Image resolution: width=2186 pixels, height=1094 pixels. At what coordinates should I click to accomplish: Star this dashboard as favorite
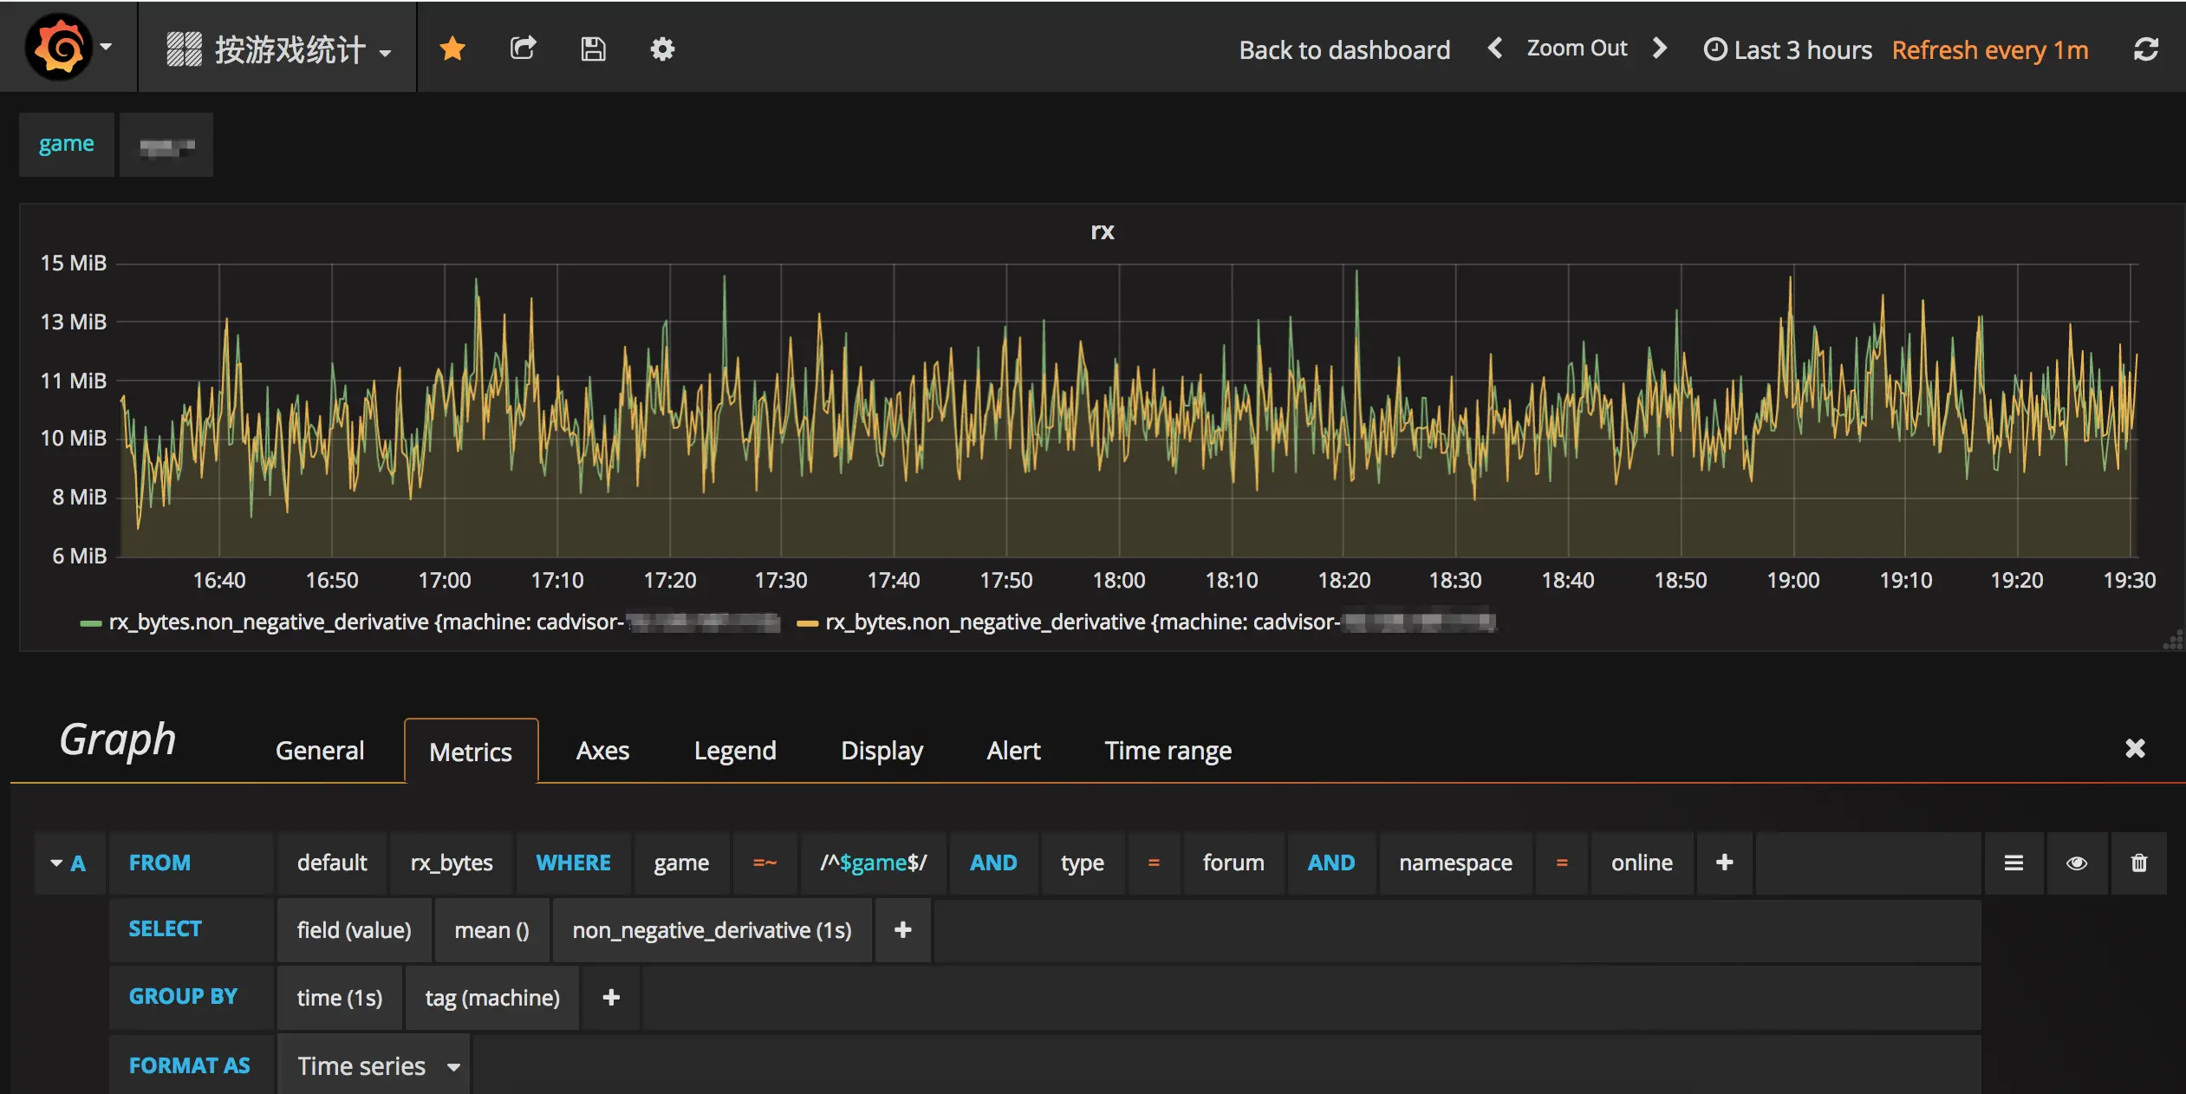[452, 49]
